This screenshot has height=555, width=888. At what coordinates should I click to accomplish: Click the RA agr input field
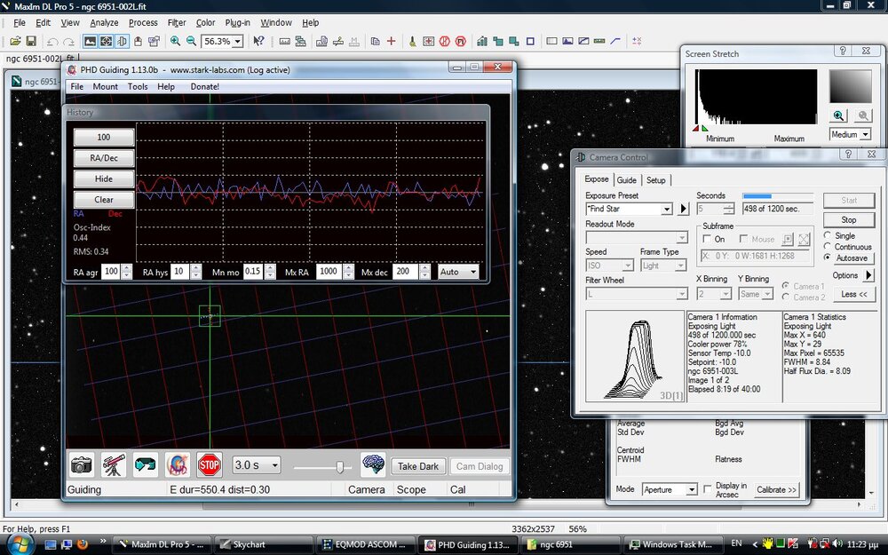[110, 272]
